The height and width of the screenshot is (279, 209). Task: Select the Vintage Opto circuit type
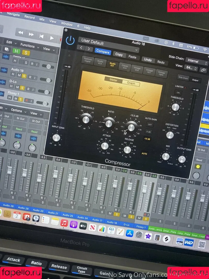(161, 74)
